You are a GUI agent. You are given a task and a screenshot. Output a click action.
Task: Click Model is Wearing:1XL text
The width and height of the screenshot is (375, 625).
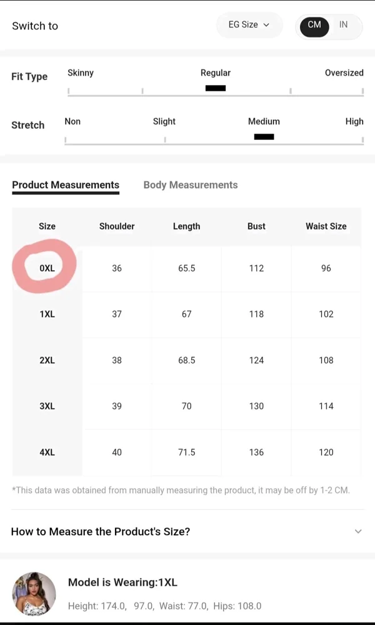[122, 582]
